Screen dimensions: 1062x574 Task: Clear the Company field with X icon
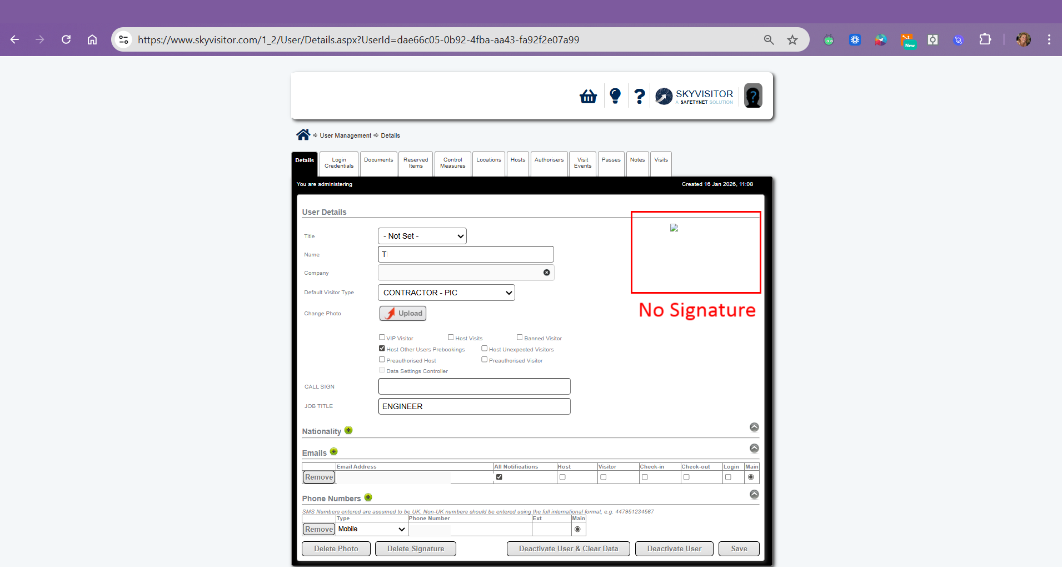(x=546, y=273)
